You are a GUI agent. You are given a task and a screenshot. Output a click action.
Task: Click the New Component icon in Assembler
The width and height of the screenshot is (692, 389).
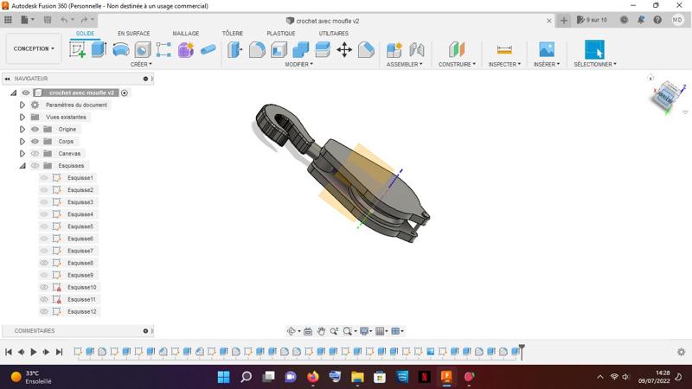point(394,50)
